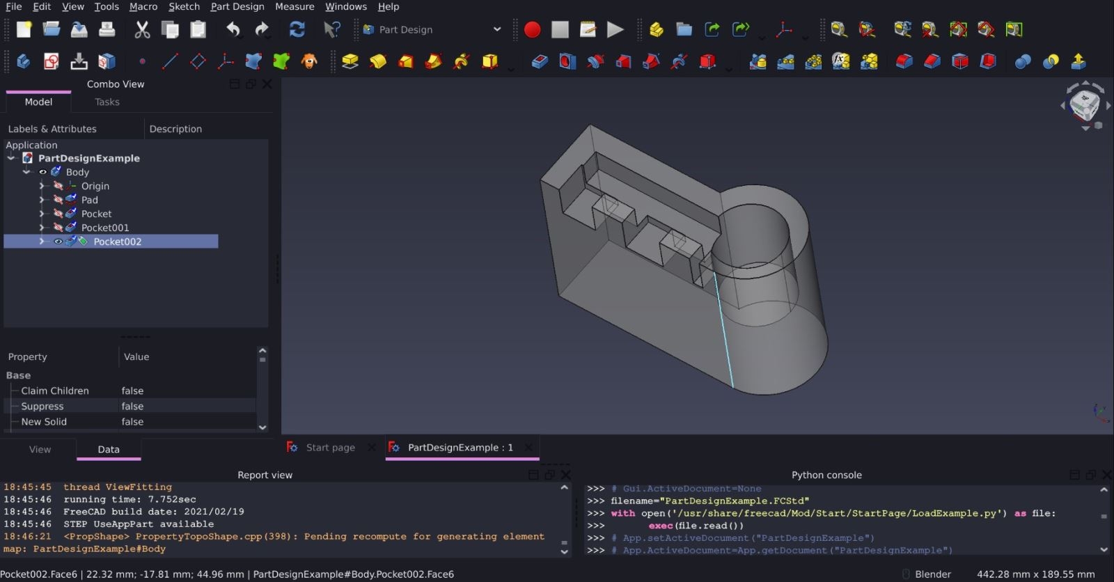Expand the Origin tree node
The width and height of the screenshot is (1114, 582).
click(x=42, y=186)
